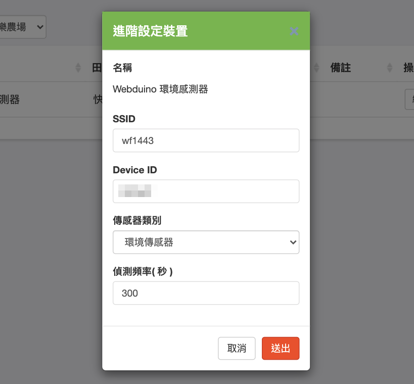The image size is (414, 384).
Task: Click the SSID input containing wf1443
Action: pyautogui.click(x=206, y=140)
